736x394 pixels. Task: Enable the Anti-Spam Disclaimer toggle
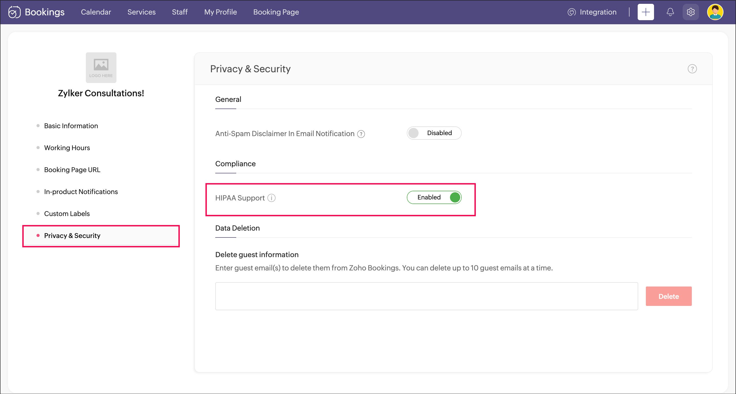(434, 133)
